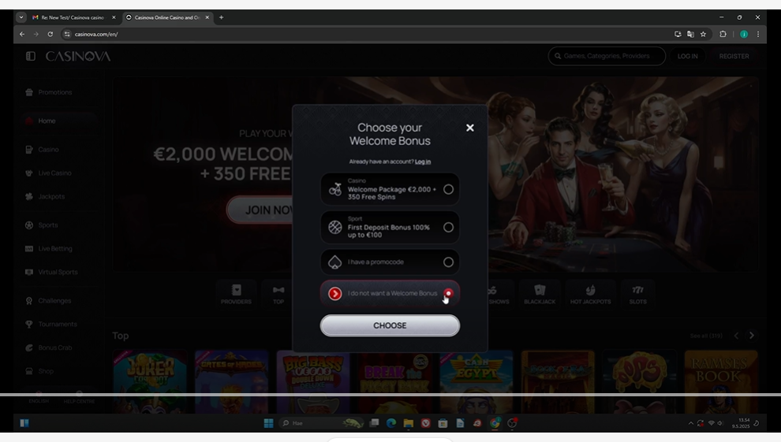Click previous arrow in Top games carousel
The image size is (781, 442).
(x=736, y=336)
